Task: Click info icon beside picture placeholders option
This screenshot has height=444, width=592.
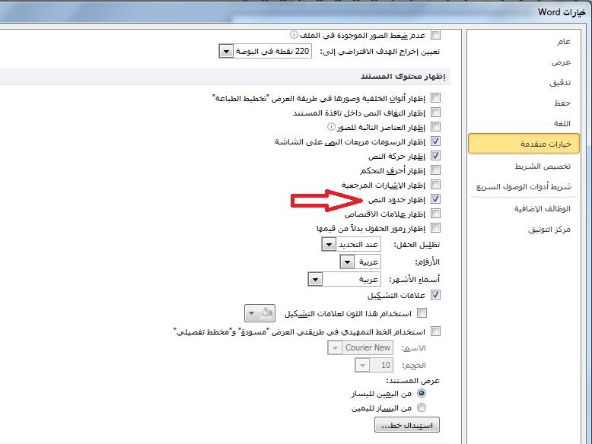Action: coord(331,127)
